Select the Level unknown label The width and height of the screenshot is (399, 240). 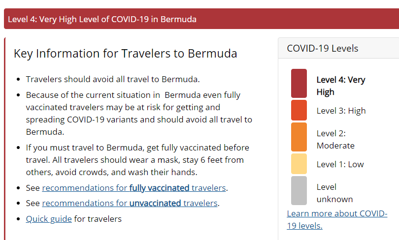pos(334,193)
